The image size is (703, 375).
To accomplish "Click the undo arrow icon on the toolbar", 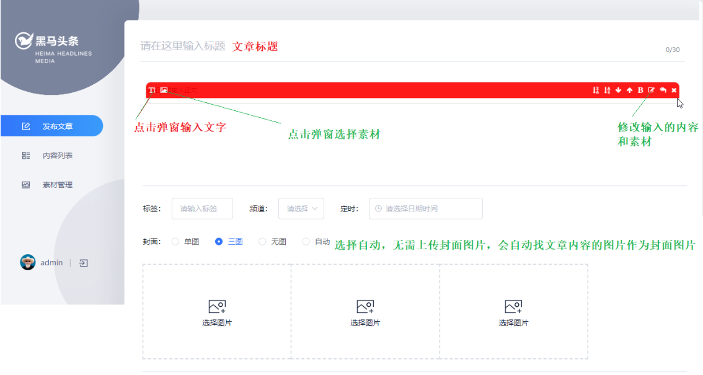I will tap(663, 90).
